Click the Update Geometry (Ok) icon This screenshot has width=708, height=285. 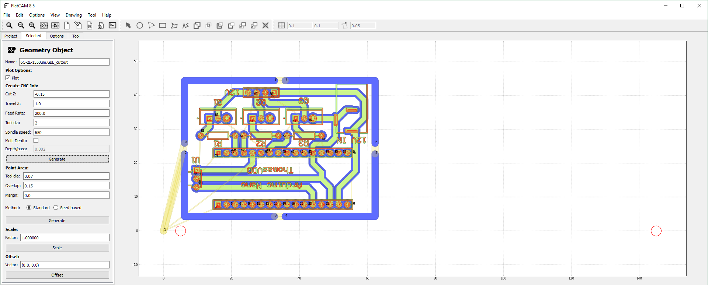[x=90, y=25]
